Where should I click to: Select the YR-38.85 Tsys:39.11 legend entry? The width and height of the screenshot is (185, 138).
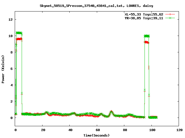[144, 18]
